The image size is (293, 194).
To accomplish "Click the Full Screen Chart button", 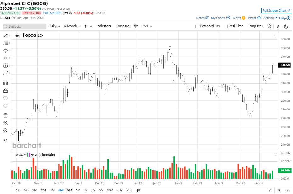I will pyautogui.click(x=274, y=11).
